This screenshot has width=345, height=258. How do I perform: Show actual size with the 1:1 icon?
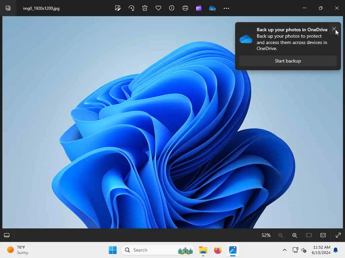pyautogui.click(x=323, y=235)
